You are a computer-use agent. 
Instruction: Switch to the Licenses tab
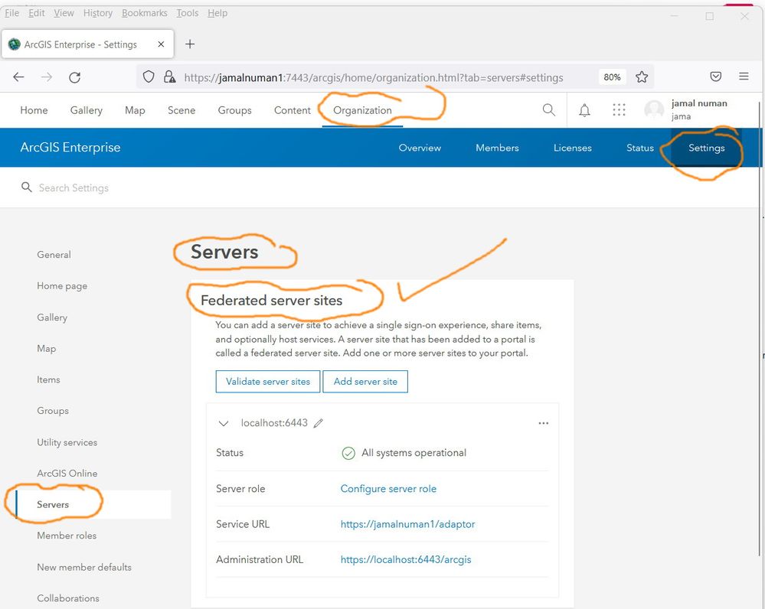[572, 148]
